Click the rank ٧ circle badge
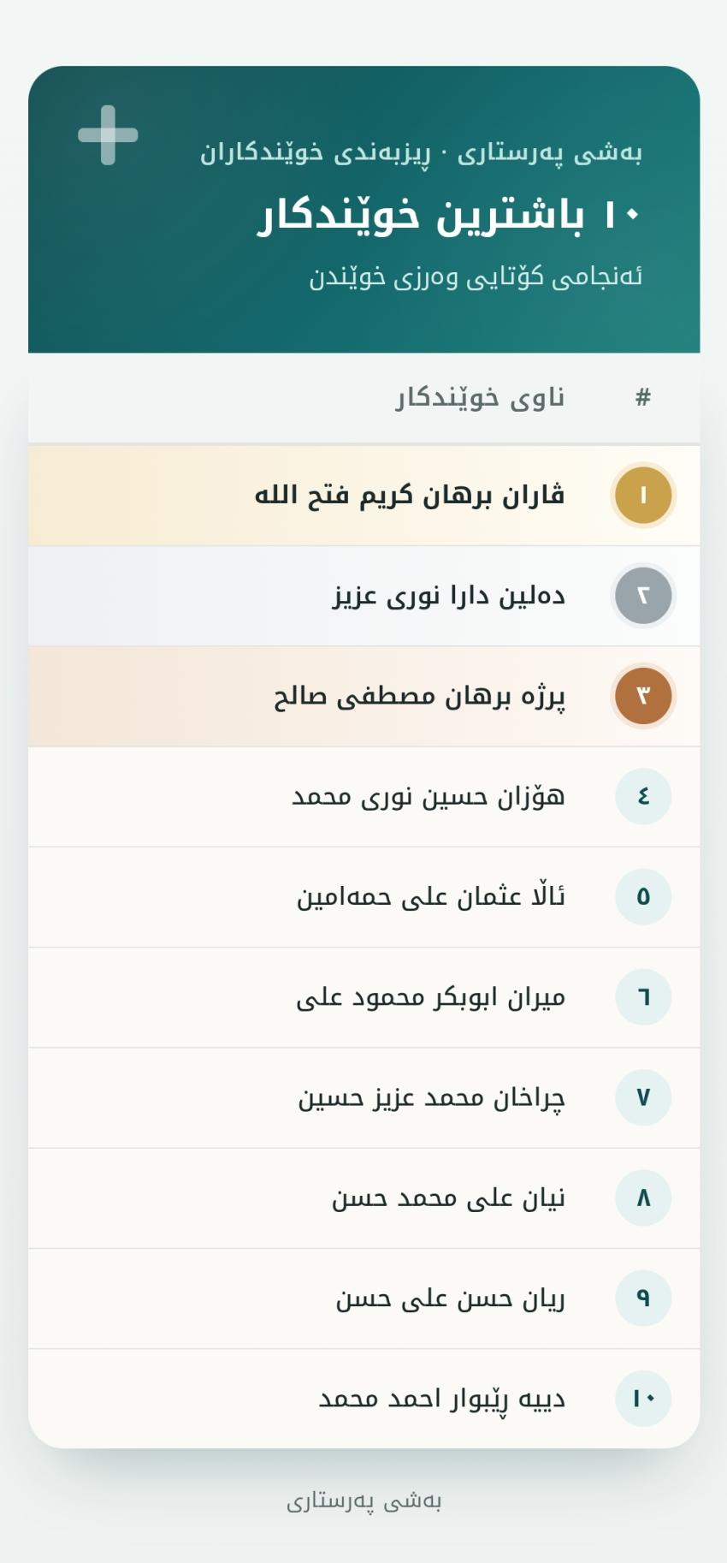Screen dimensions: 727x1563 point(643,1097)
